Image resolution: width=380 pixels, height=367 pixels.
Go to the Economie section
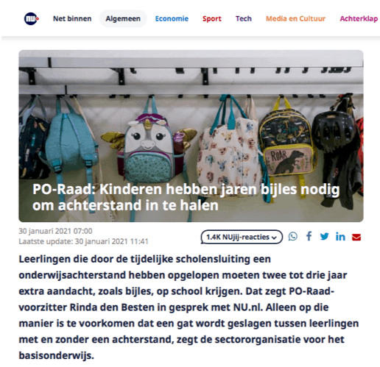(x=172, y=18)
